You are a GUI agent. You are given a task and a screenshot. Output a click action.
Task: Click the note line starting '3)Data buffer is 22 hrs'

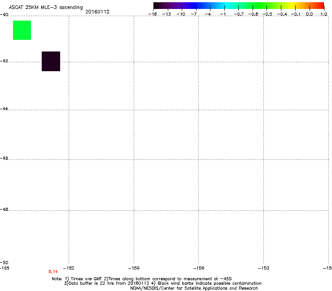162,283
